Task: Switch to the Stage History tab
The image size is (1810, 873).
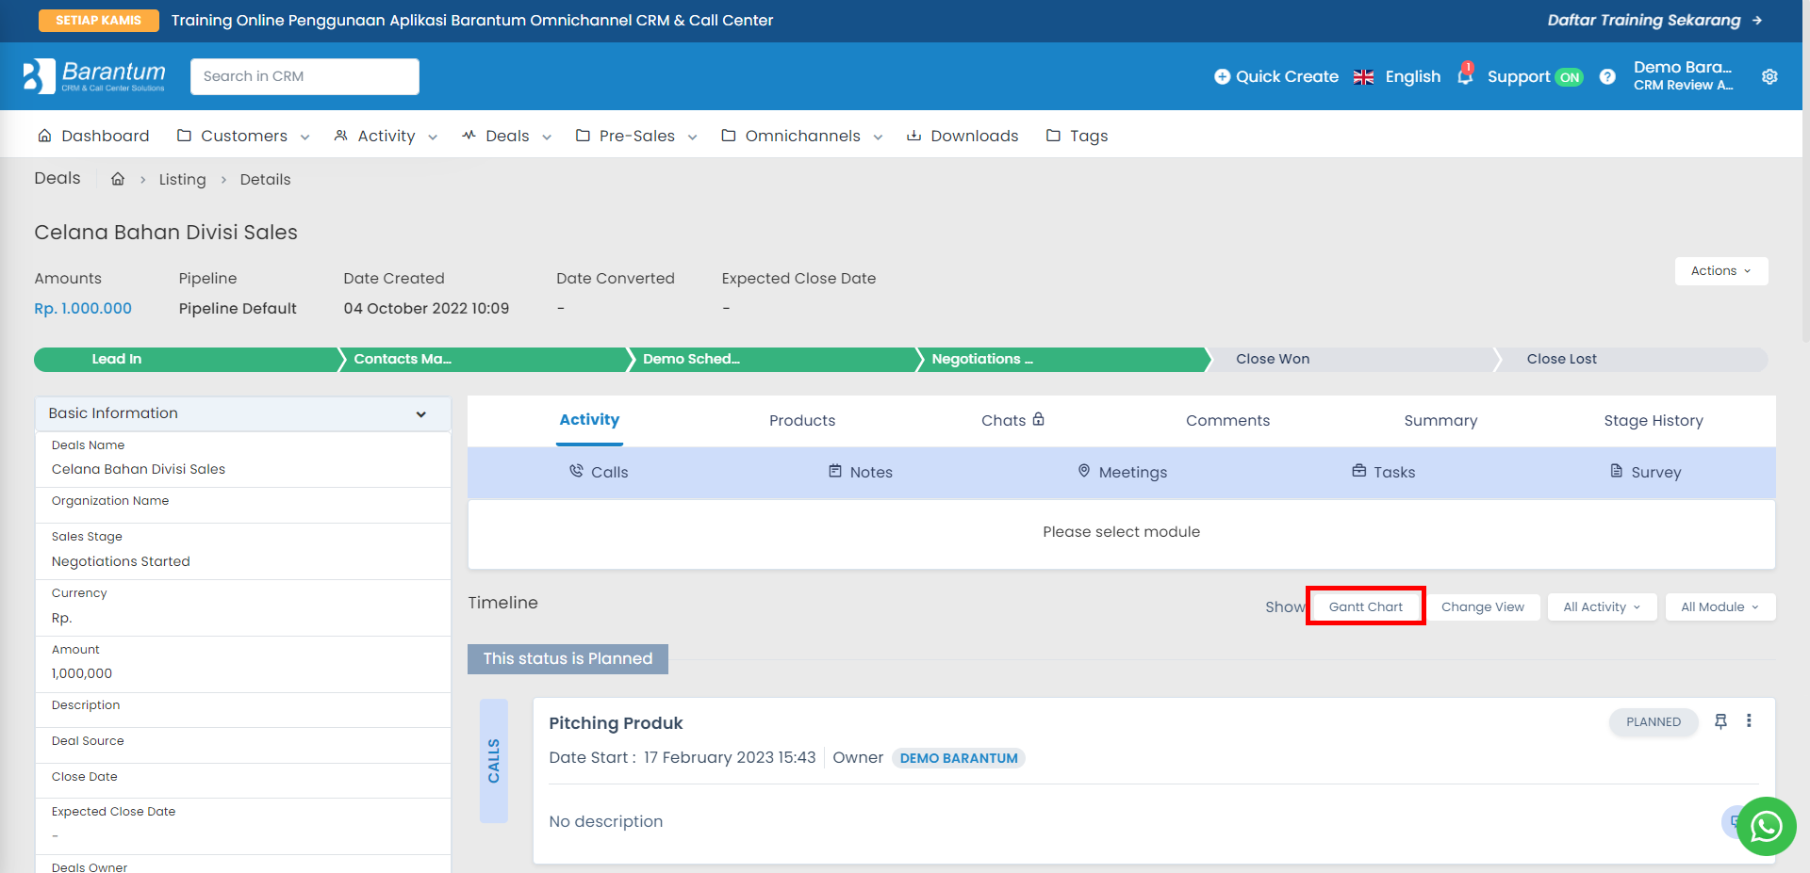Action: [x=1654, y=421]
